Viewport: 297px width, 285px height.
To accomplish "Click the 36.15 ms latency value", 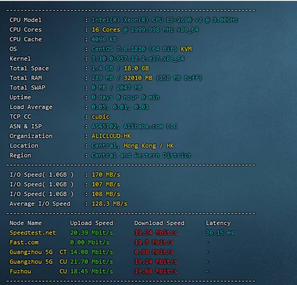I will pyautogui.click(x=220, y=233).
